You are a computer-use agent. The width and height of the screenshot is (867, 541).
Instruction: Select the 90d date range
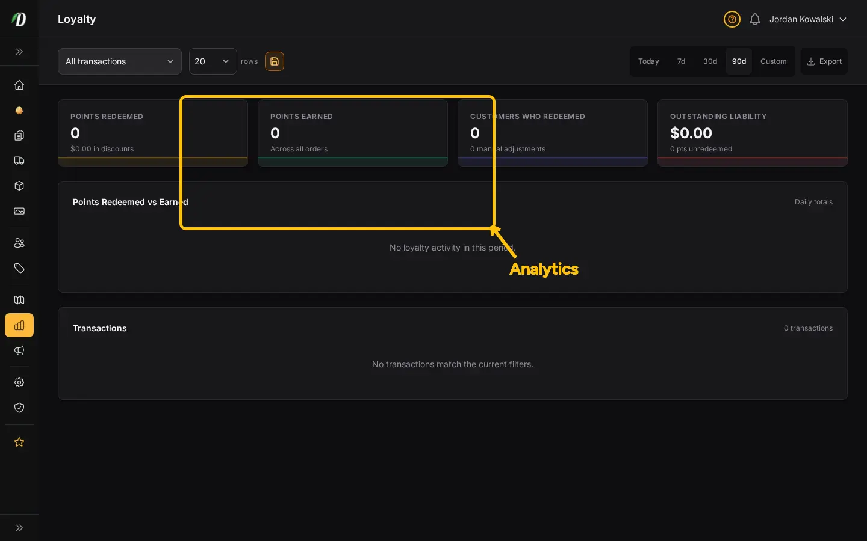coord(739,61)
